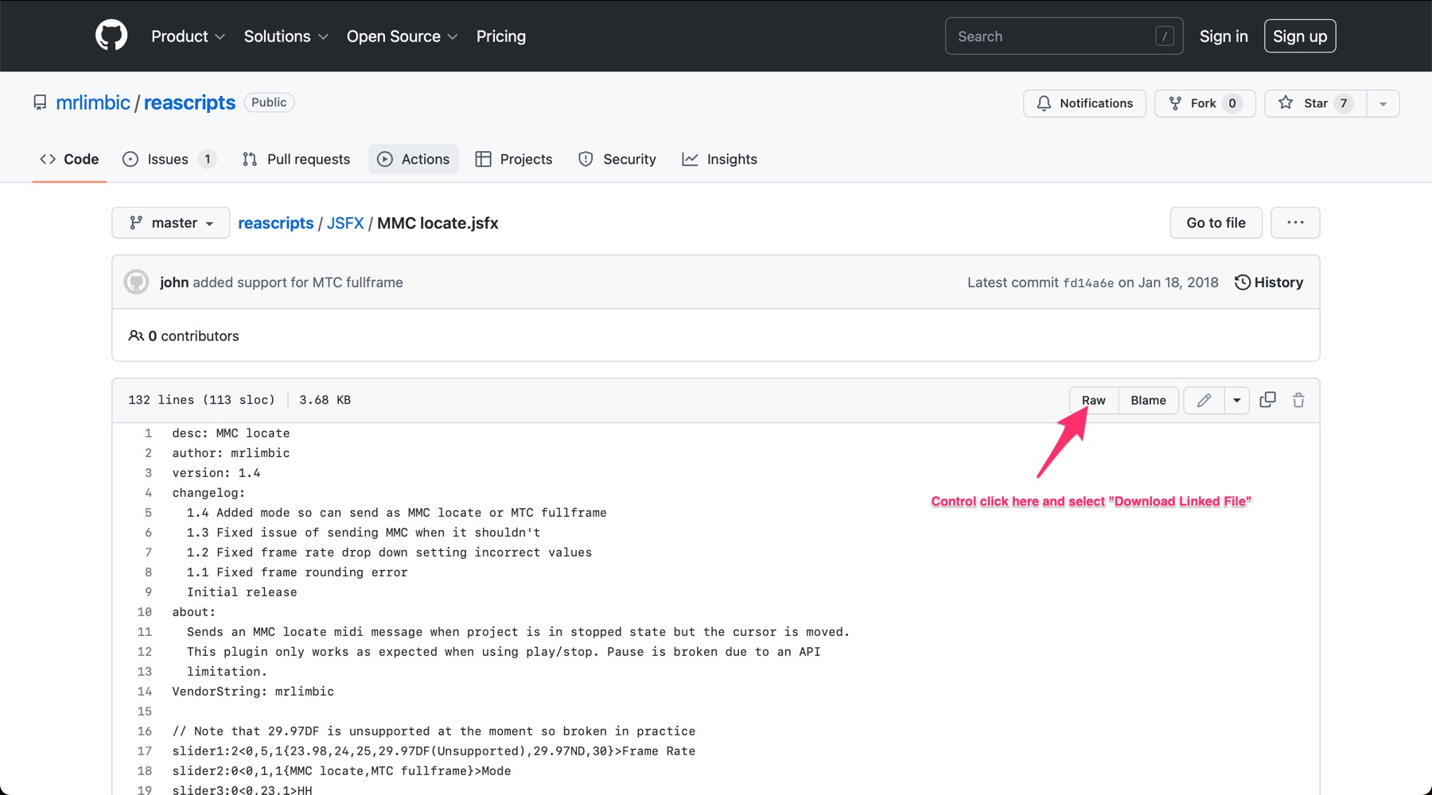Viewport: 1432px width, 795px height.
Task: Focus the Search input field
Action: pos(1064,36)
